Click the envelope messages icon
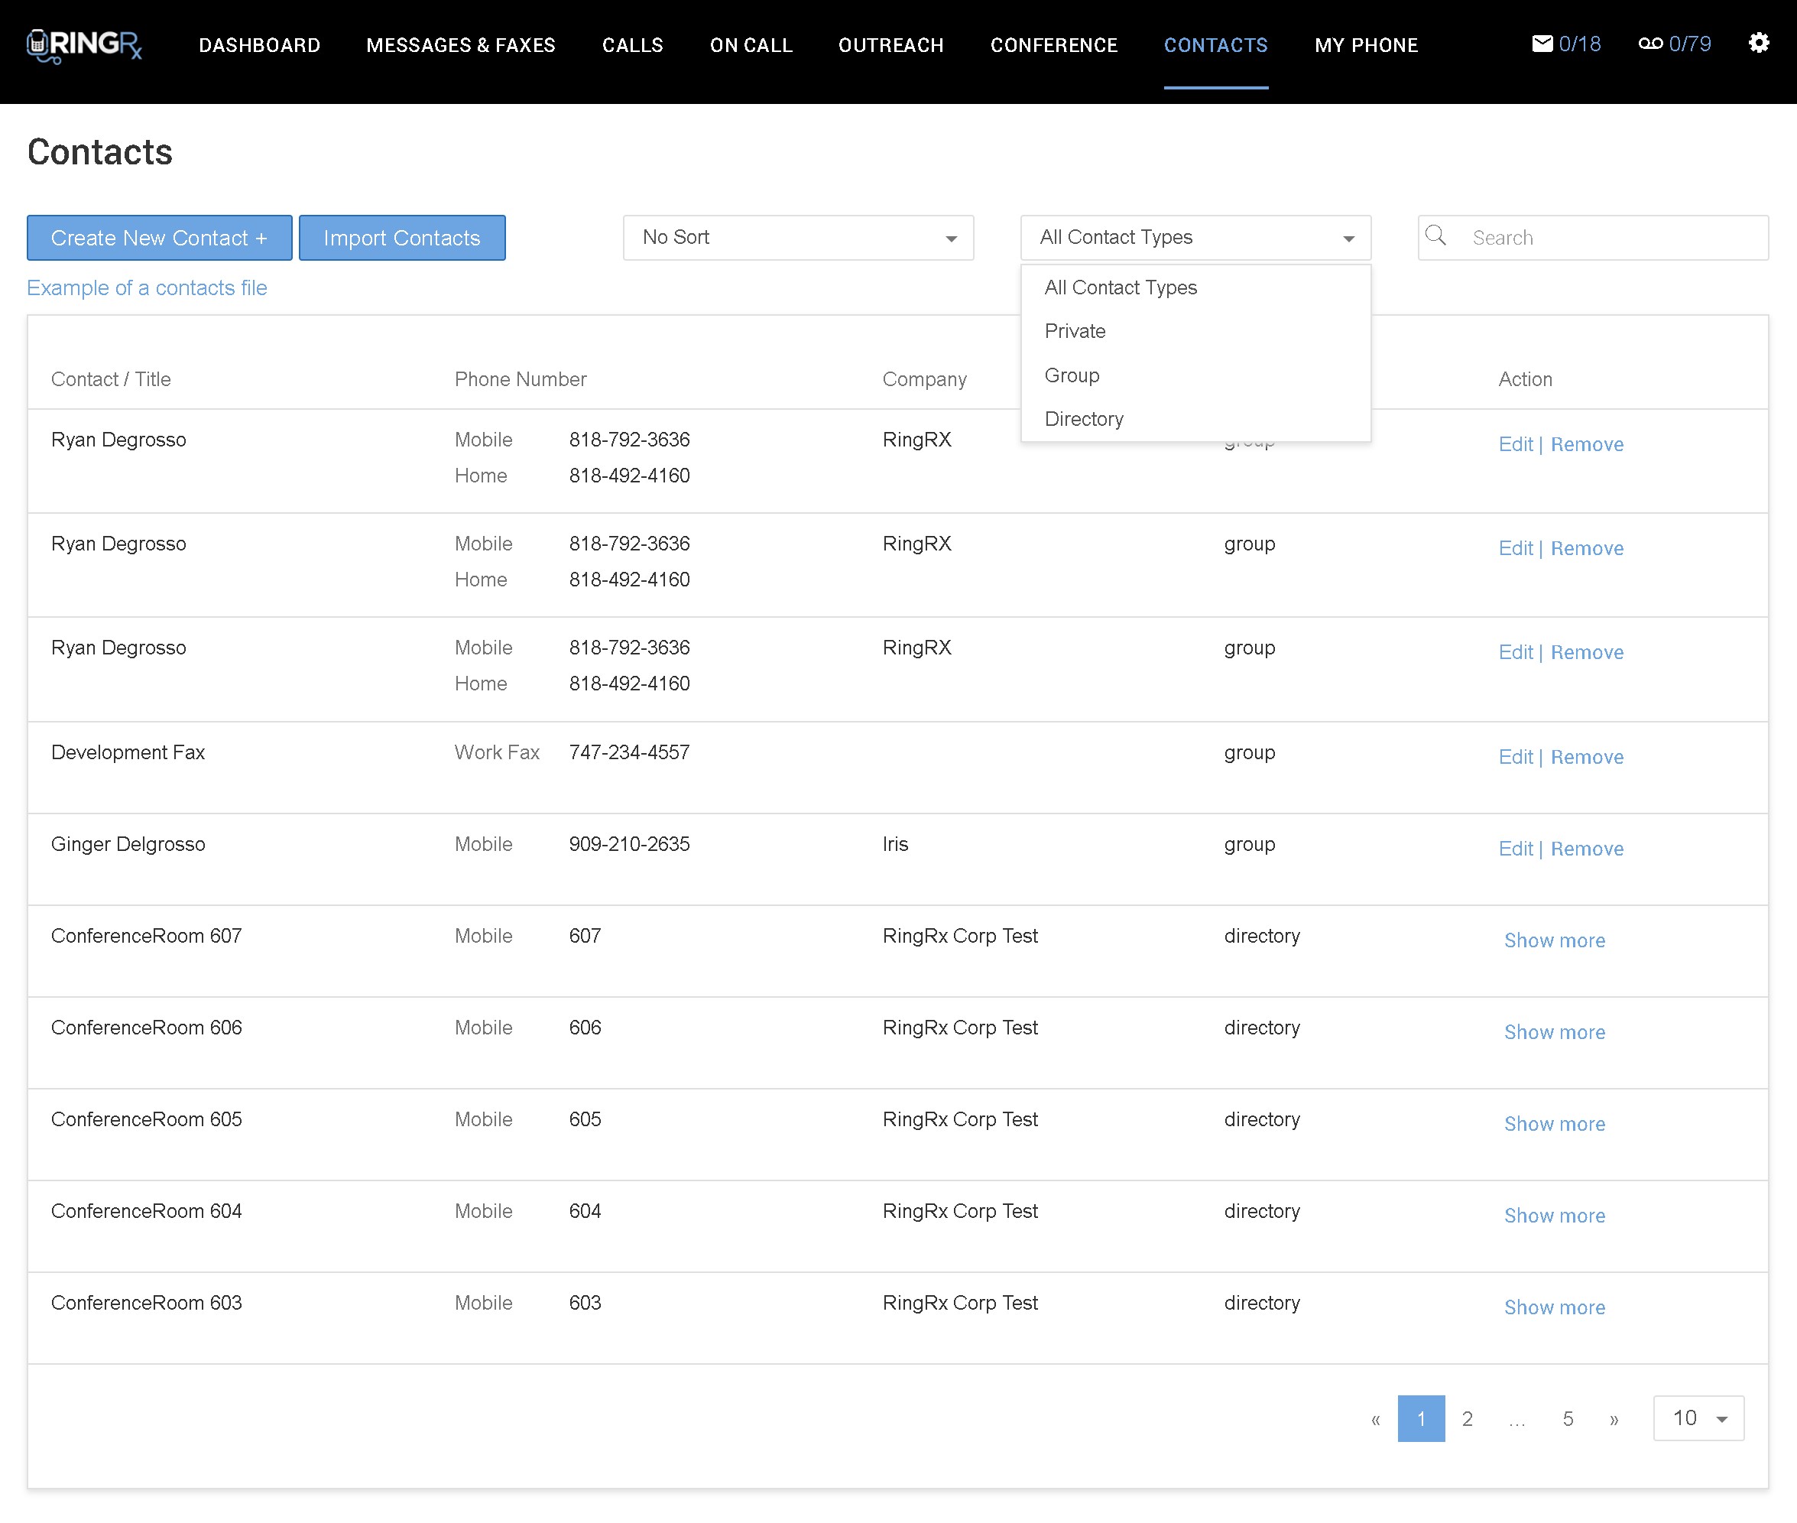The image size is (1797, 1523). point(1542,43)
